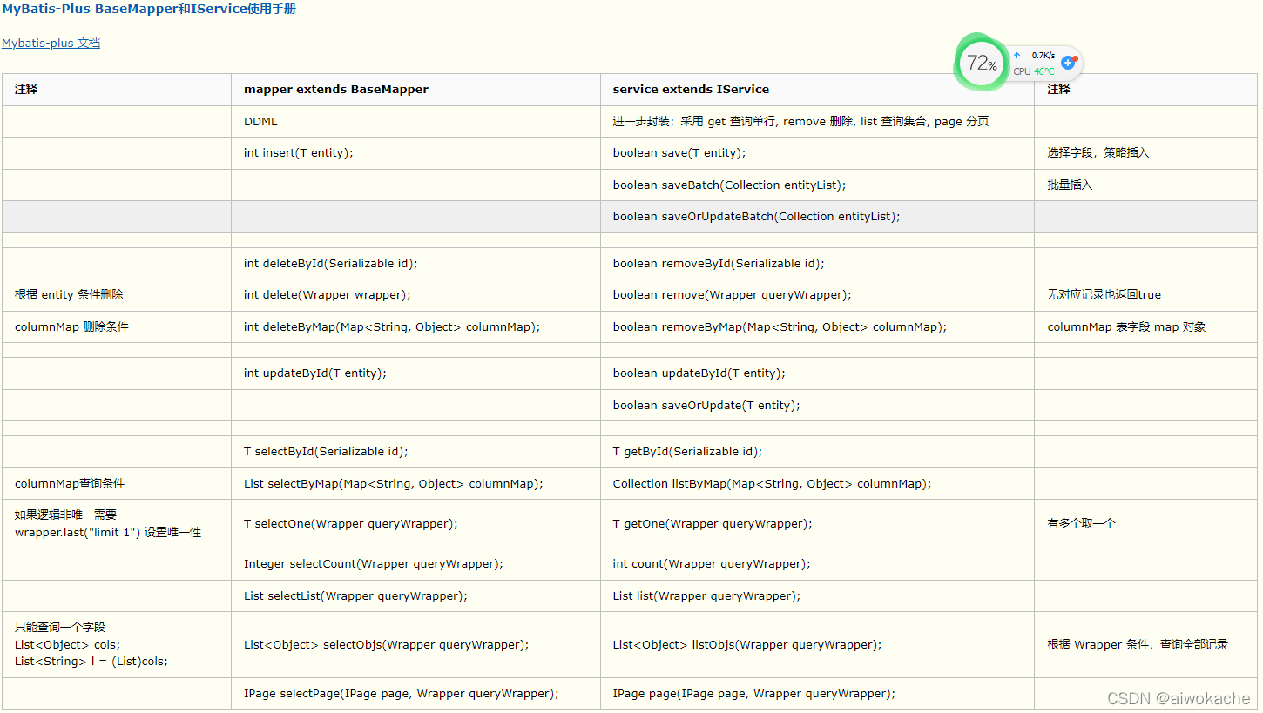Click the highlighted saveOrUpdateBatch row cell
1263x713 pixels.
[756, 216]
